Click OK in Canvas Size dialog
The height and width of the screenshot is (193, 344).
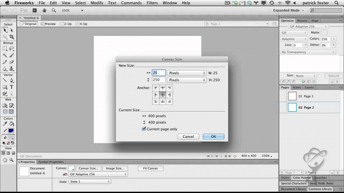click(214, 137)
